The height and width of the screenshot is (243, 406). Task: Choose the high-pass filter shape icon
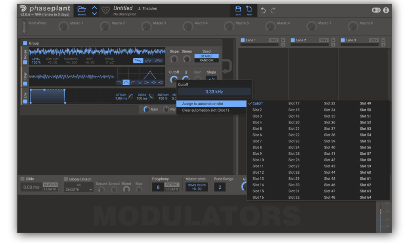(x=133, y=82)
